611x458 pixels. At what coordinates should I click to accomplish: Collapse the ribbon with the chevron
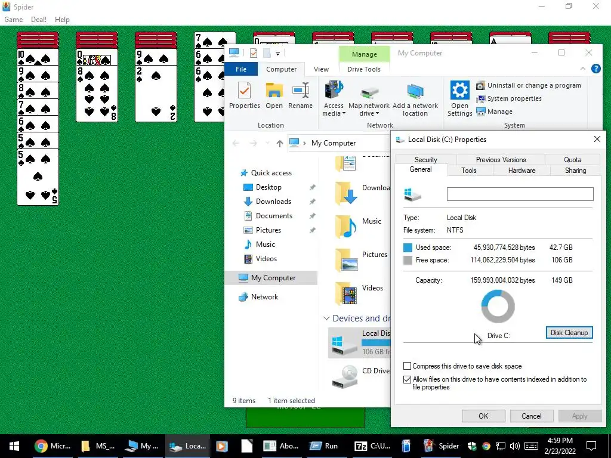pyautogui.click(x=583, y=69)
